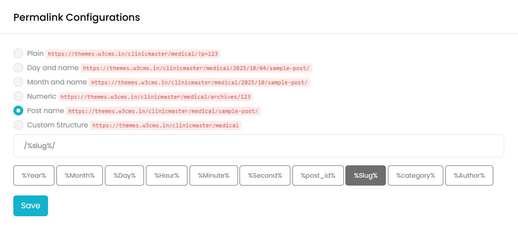This screenshot has height=230, width=518.
Task: Toggle the highlighted %Slug% tag button
Action: 366,176
